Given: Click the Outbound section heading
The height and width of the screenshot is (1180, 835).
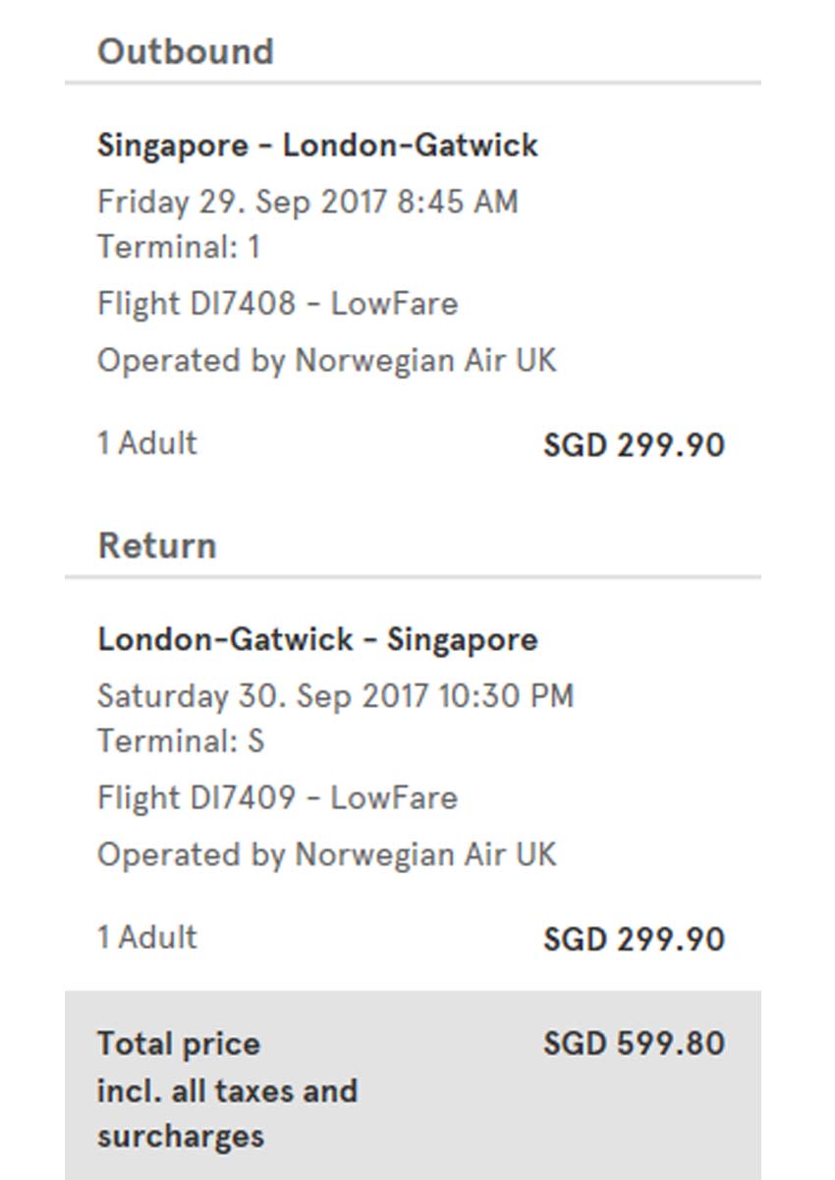Looking at the screenshot, I should (185, 51).
